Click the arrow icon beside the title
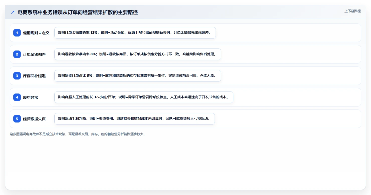 click(x=13, y=12)
